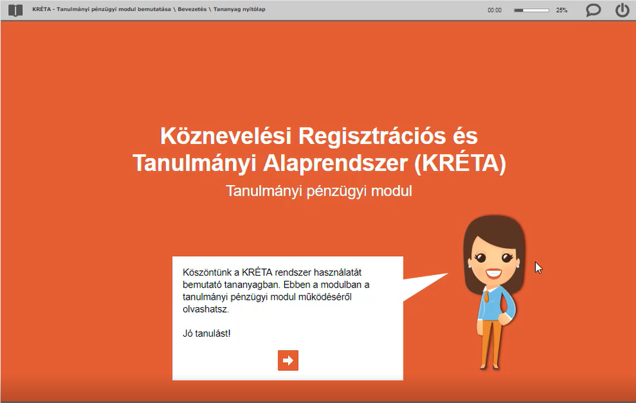Click the 00:00 elapsed time display
Image resolution: width=636 pixels, height=403 pixels.
[x=494, y=10]
